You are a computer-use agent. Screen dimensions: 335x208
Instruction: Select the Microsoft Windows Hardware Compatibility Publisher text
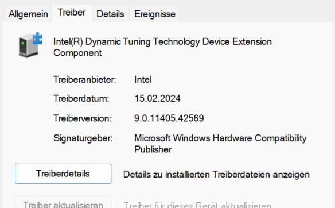tap(220, 144)
